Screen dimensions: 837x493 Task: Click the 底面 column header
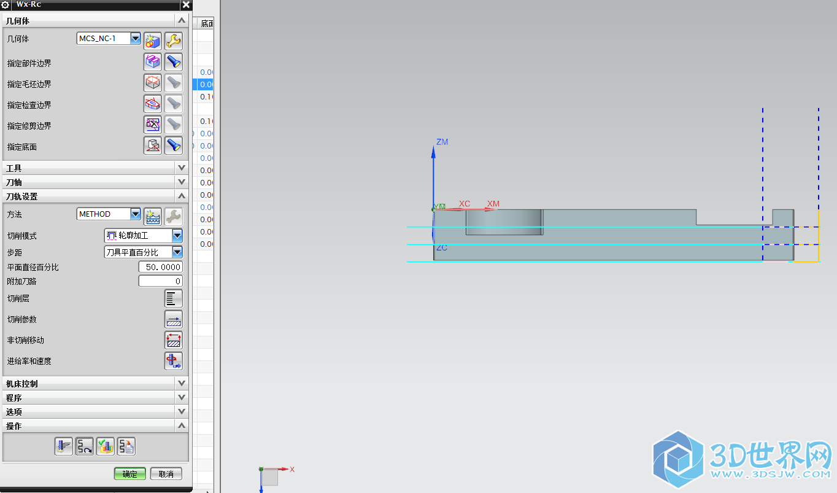tap(206, 23)
